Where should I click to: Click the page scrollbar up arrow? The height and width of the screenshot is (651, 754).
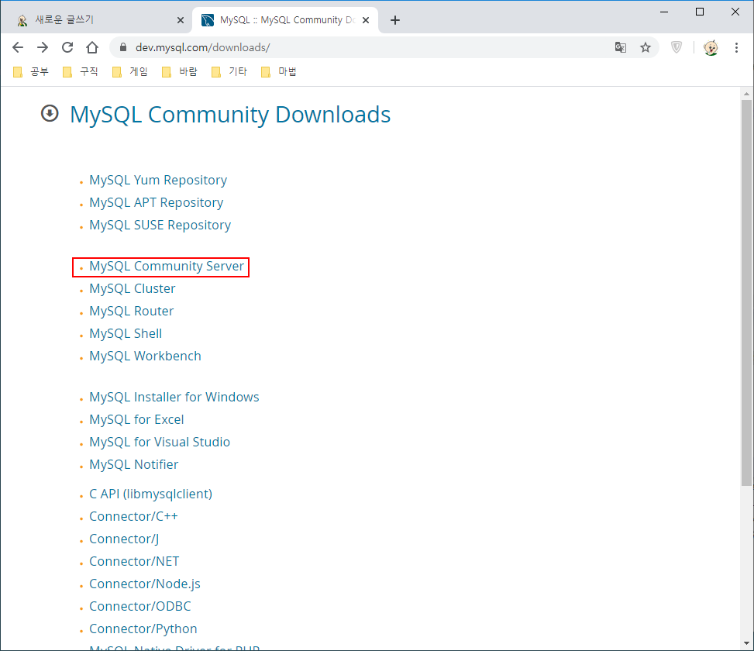click(746, 93)
